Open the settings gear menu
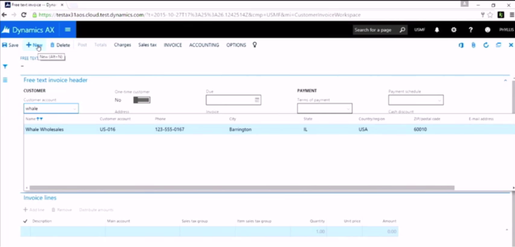This screenshot has height=247, width=515. coord(454,30)
